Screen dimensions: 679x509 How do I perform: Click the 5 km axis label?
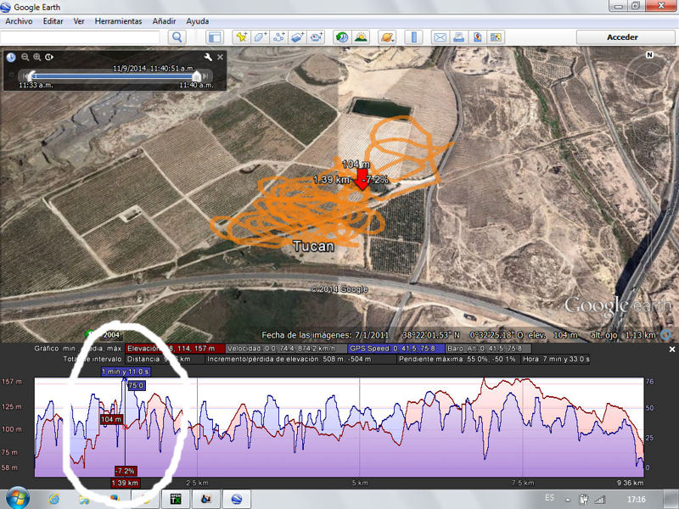click(360, 483)
